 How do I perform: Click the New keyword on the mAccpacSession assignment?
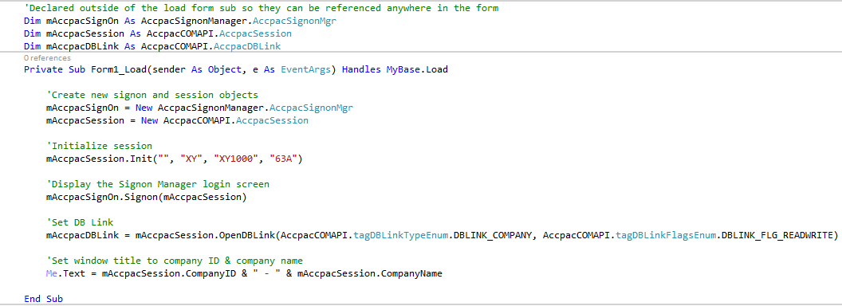tap(149, 121)
